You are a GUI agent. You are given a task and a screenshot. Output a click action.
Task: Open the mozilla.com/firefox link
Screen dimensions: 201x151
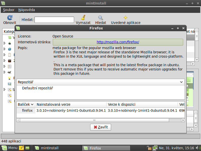tap(118, 42)
